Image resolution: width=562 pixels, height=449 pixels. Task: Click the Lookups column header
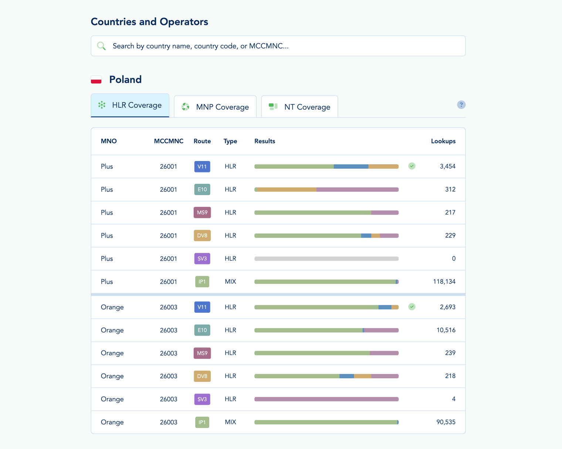pyautogui.click(x=443, y=141)
